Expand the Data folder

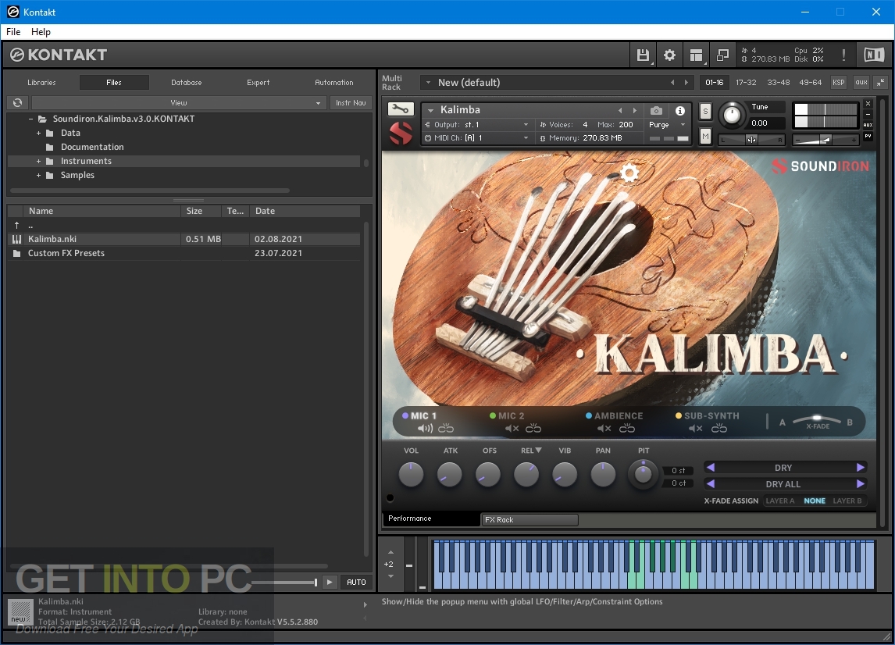pyautogui.click(x=38, y=133)
